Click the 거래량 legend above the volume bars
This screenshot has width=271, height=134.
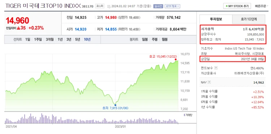pos(188,115)
